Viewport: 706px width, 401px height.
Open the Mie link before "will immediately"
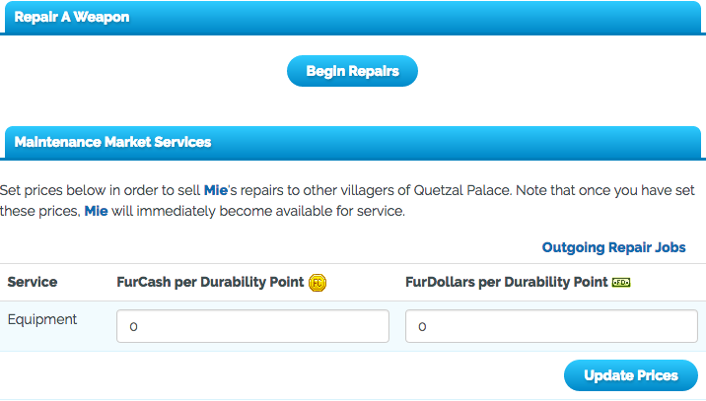pos(96,211)
